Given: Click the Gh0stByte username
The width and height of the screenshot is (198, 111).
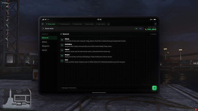Looking at the screenshot, I should tap(68, 44).
